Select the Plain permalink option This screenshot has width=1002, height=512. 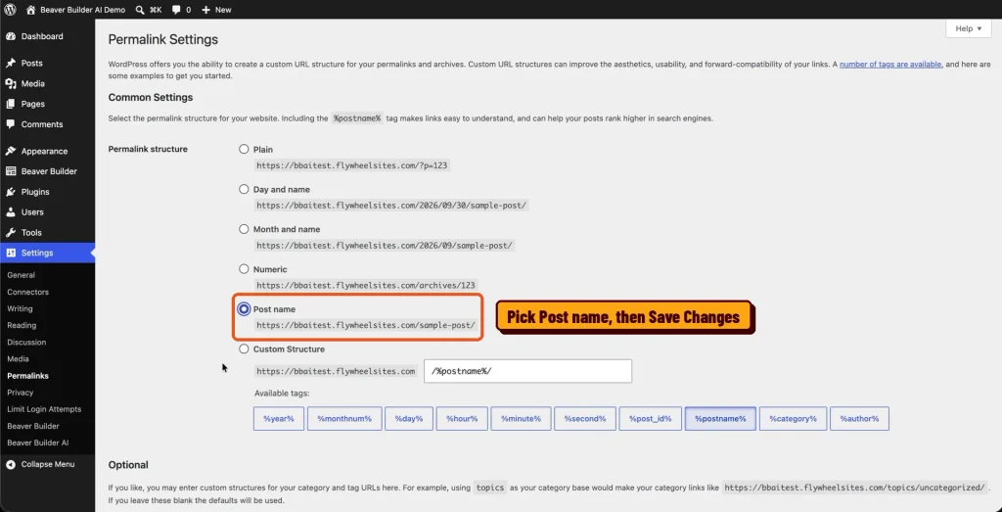(x=244, y=149)
